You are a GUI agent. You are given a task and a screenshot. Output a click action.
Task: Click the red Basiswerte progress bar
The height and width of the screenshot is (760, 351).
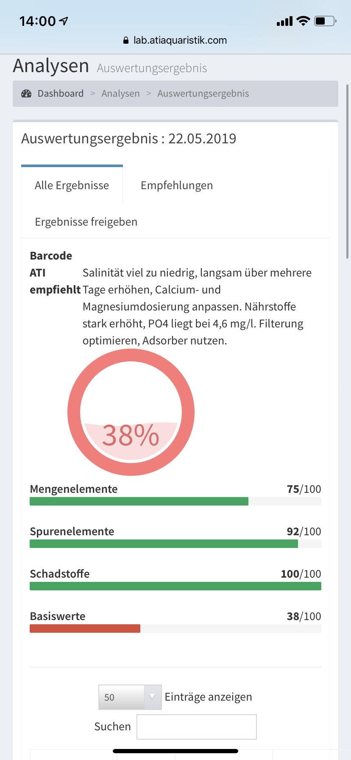coord(85,629)
